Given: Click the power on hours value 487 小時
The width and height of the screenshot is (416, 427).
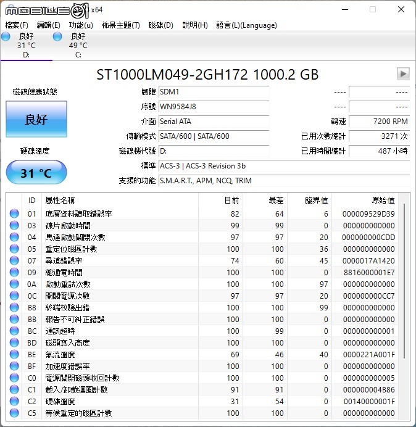Looking at the screenshot, I should click(x=379, y=151).
